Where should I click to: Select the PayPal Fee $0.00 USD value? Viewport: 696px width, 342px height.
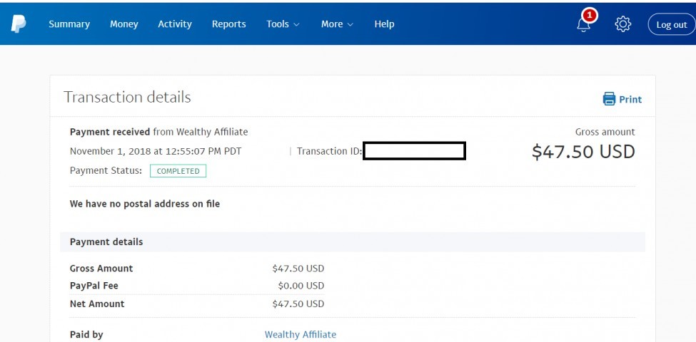(301, 286)
